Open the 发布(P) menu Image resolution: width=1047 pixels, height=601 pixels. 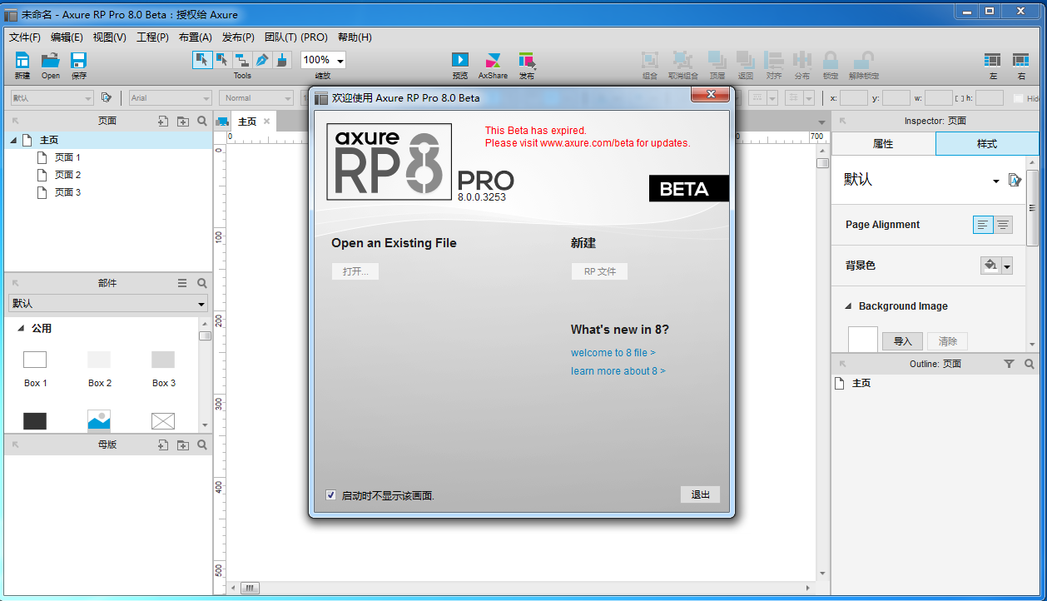point(238,37)
